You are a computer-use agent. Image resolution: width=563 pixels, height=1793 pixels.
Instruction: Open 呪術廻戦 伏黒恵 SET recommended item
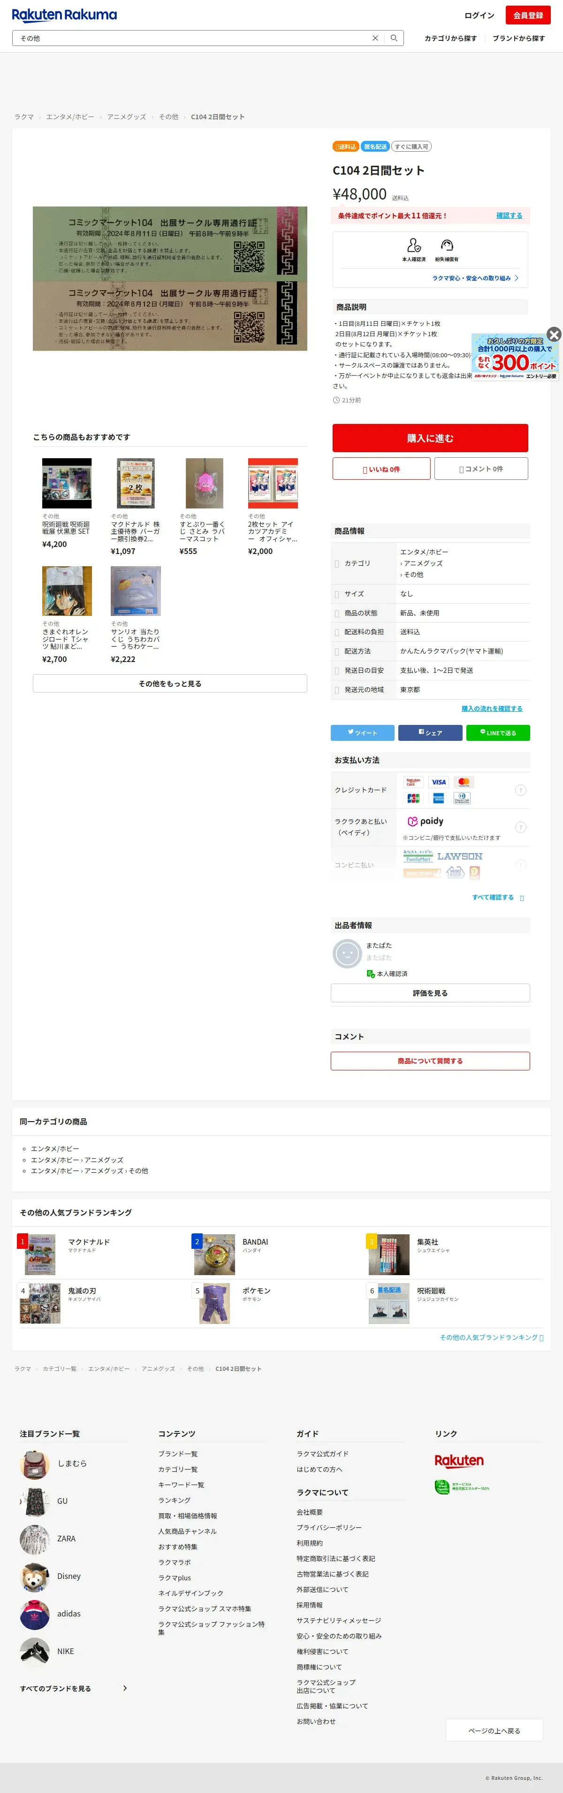click(67, 483)
